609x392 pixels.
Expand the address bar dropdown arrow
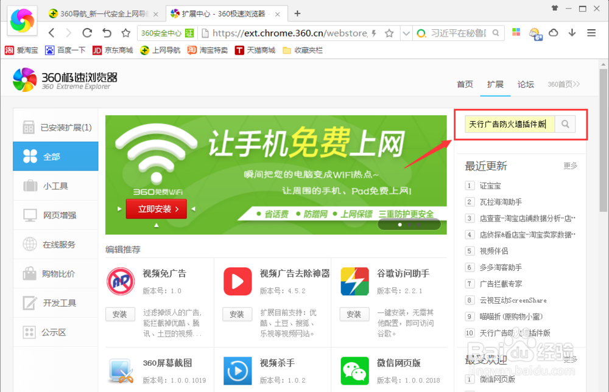pos(406,33)
